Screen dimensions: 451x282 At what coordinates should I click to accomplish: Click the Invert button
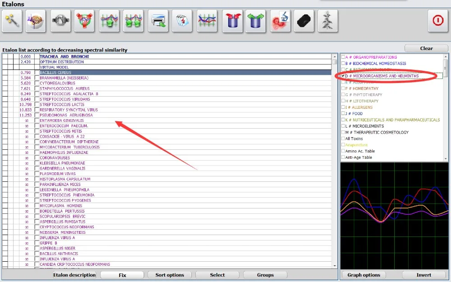click(x=423, y=275)
